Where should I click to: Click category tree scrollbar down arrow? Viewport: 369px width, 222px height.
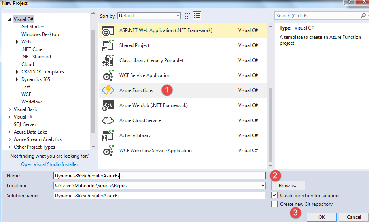tap(93, 147)
